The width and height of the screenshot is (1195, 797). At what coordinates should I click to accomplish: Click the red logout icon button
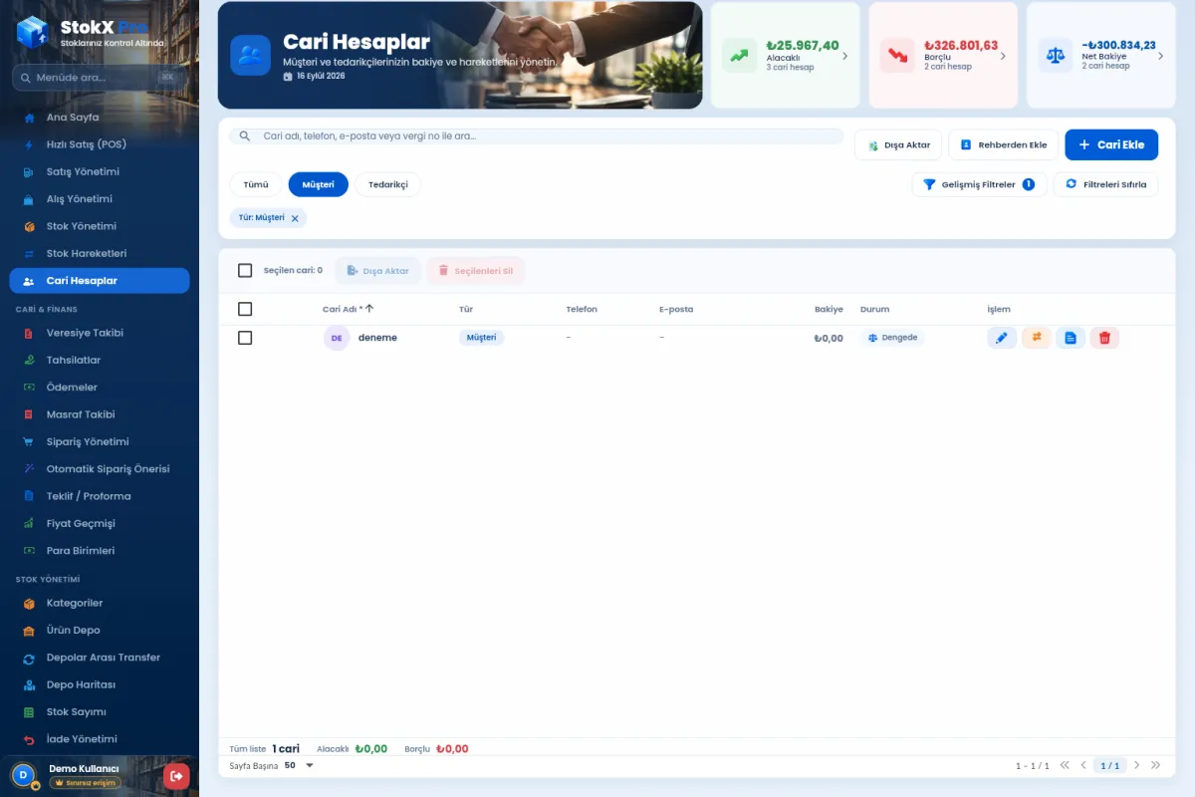pos(176,775)
